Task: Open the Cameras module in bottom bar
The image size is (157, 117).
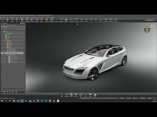Action: 76,95
